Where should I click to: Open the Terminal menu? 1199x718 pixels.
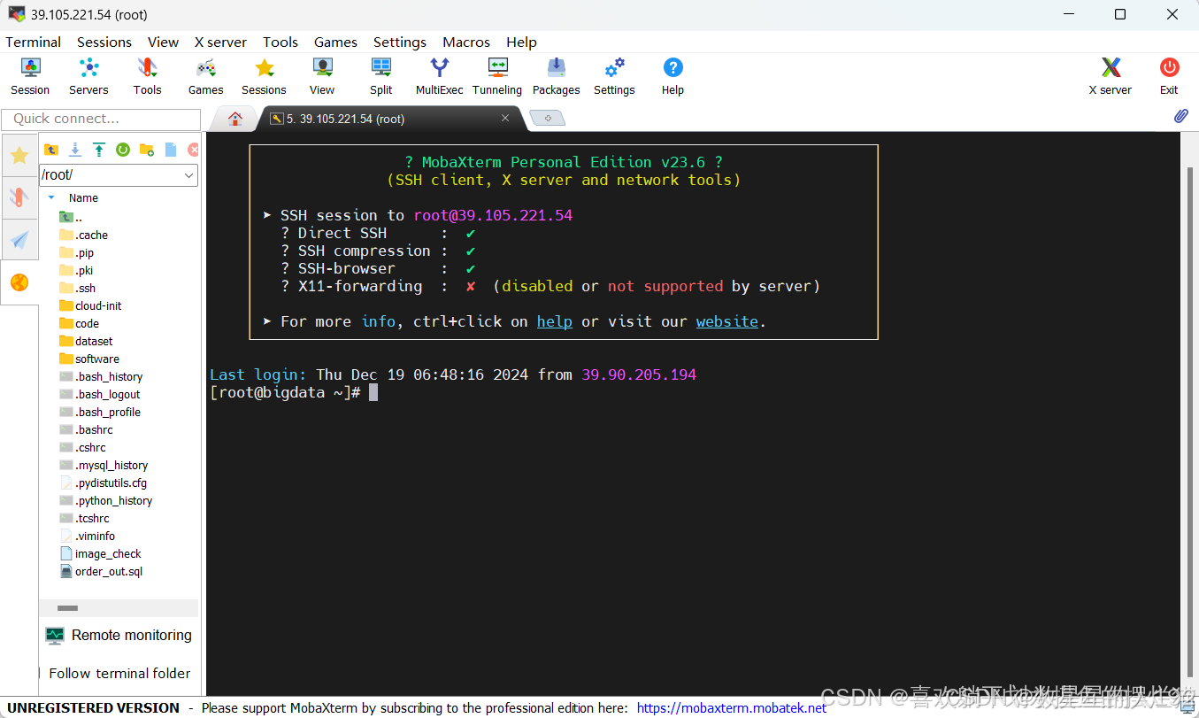(x=34, y=42)
